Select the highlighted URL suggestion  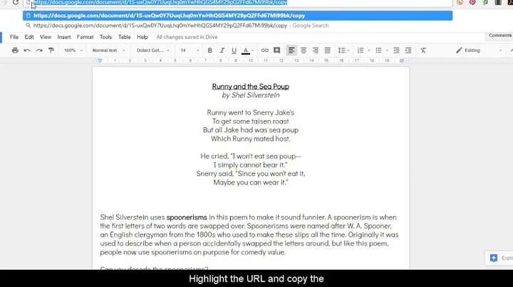[237, 16]
